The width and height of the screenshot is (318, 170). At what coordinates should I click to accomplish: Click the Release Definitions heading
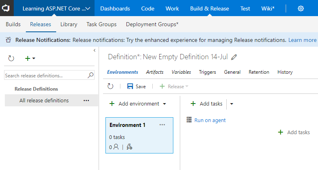(x=36, y=89)
